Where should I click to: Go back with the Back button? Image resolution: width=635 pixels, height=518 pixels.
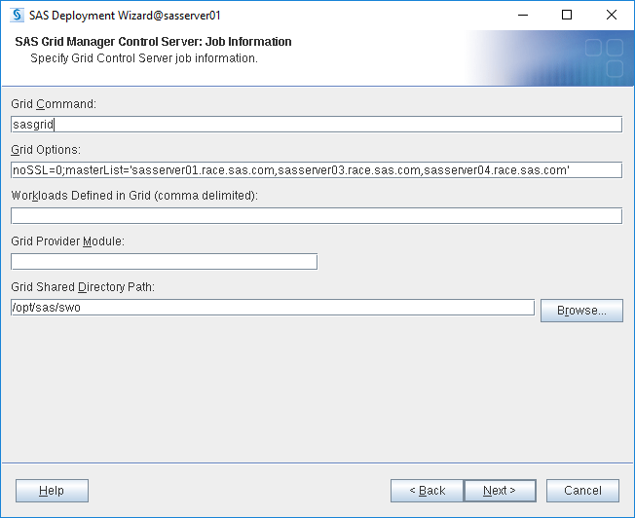(x=427, y=491)
